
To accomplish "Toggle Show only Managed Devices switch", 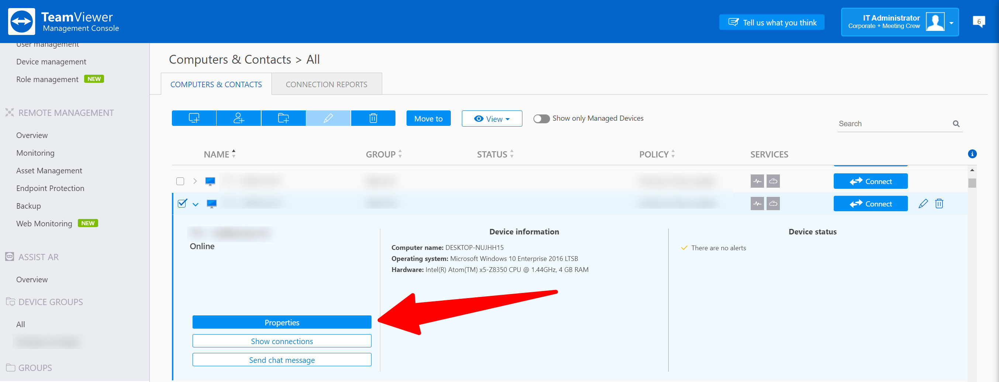I will click(542, 119).
